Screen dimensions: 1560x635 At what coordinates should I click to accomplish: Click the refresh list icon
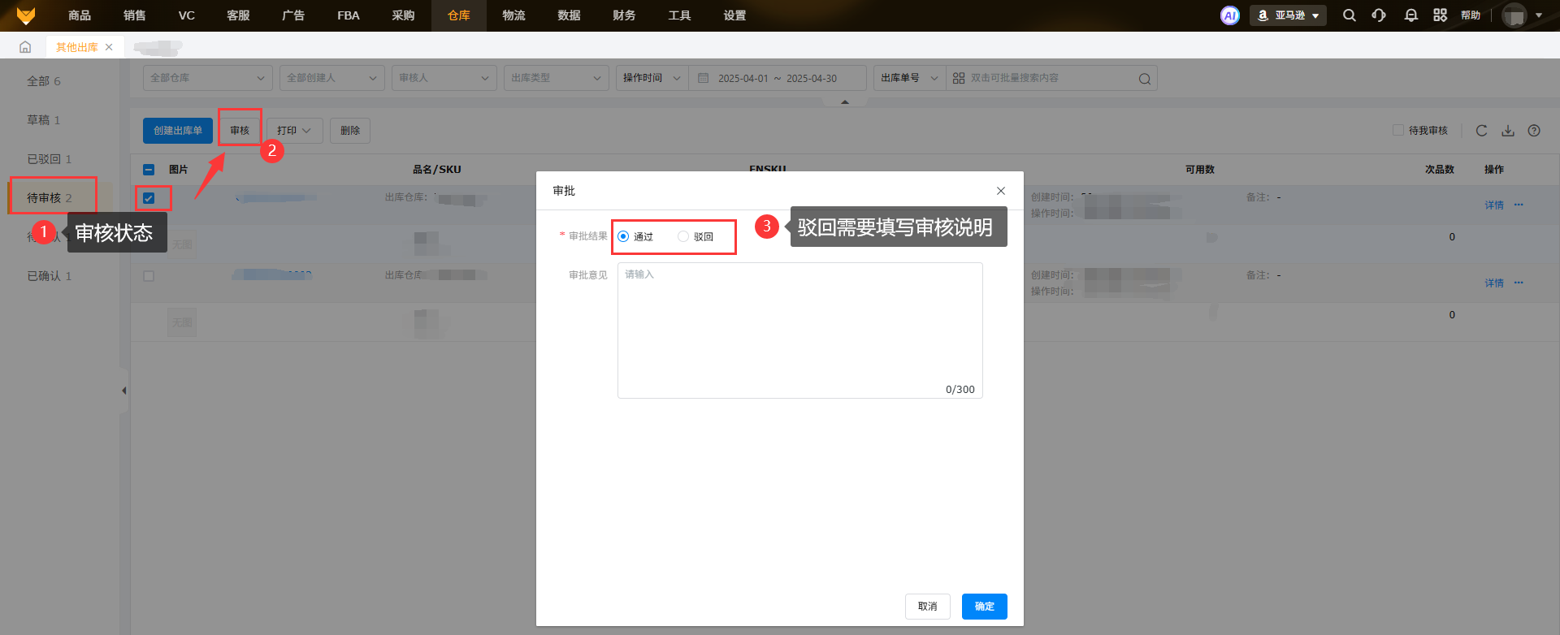click(x=1481, y=131)
